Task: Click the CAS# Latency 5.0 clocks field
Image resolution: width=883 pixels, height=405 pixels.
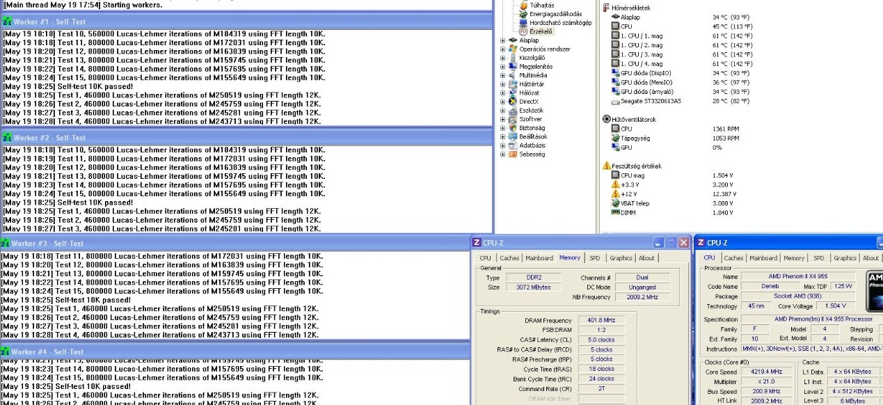Action: pos(601,340)
